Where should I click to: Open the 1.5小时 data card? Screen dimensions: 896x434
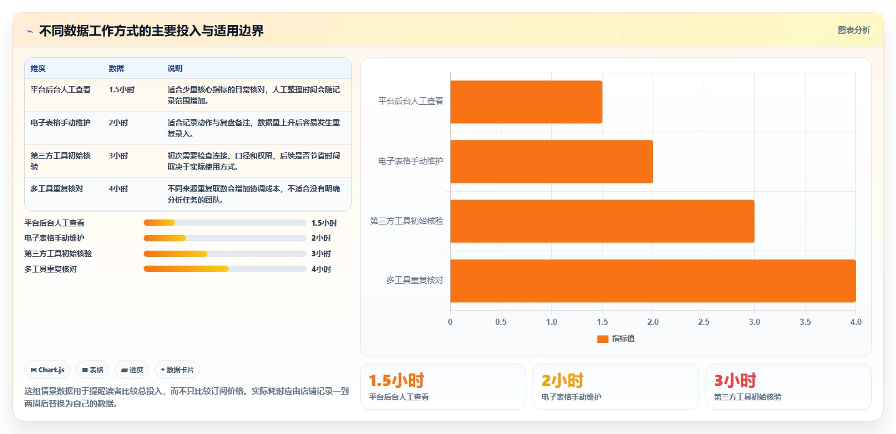pos(443,387)
